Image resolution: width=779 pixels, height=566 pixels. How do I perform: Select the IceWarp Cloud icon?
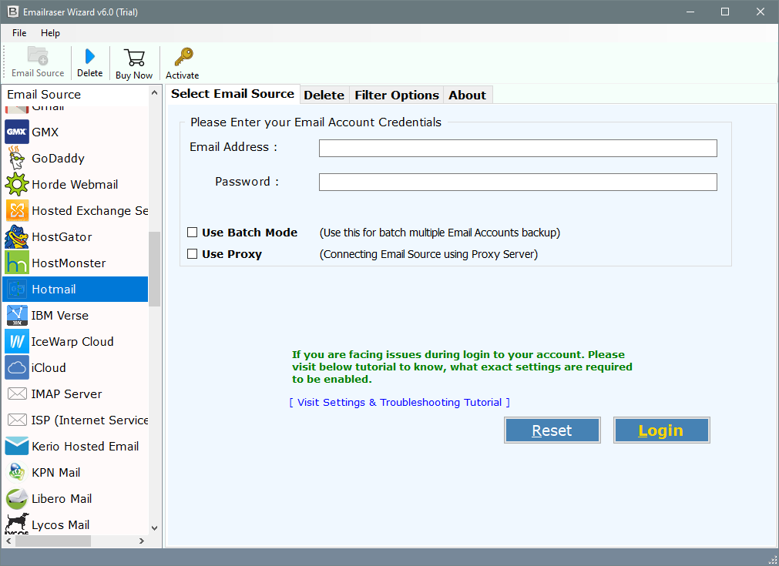coord(17,342)
